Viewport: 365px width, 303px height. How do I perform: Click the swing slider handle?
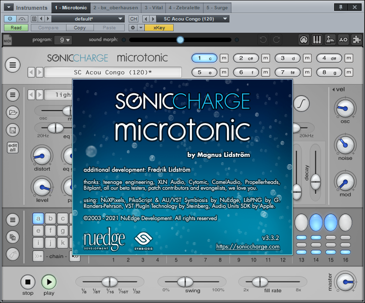185,282
